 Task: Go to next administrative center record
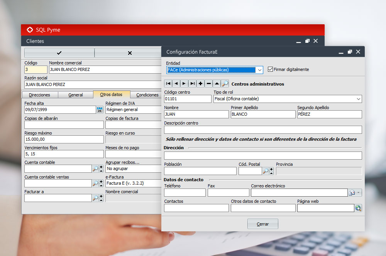click(x=184, y=84)
